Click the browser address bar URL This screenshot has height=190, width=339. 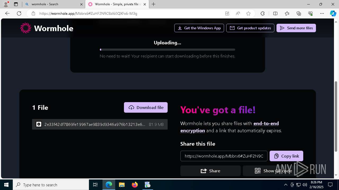pos(88,13)
